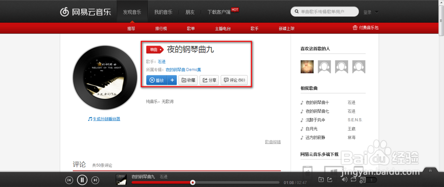Click music note icon beside 白月光
Viewport: 444px width, 187px height.
point(302,129)
